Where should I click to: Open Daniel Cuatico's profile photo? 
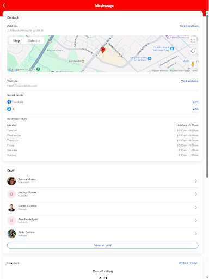[11, 208]
